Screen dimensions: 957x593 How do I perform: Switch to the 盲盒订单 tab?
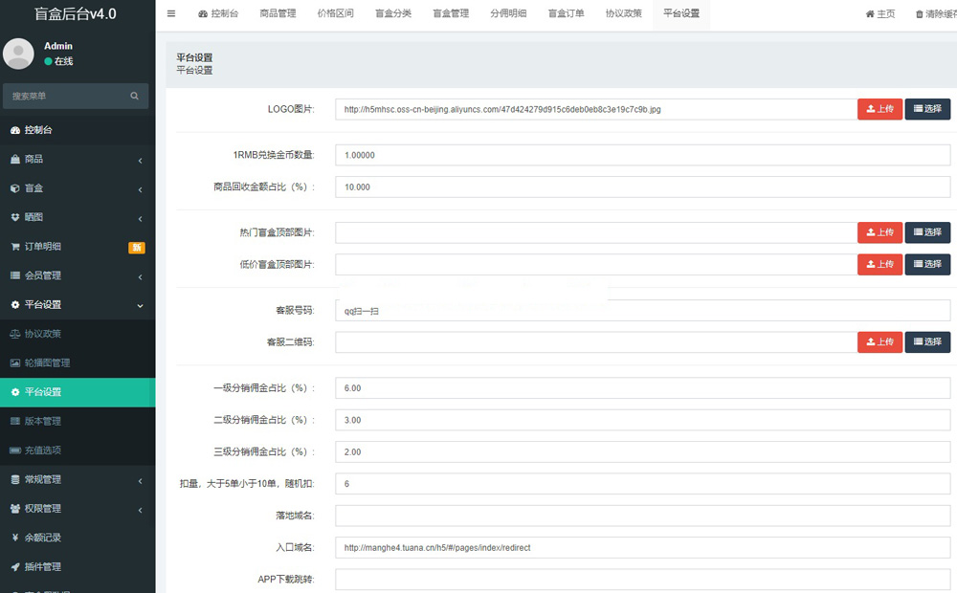click(566, 13)
